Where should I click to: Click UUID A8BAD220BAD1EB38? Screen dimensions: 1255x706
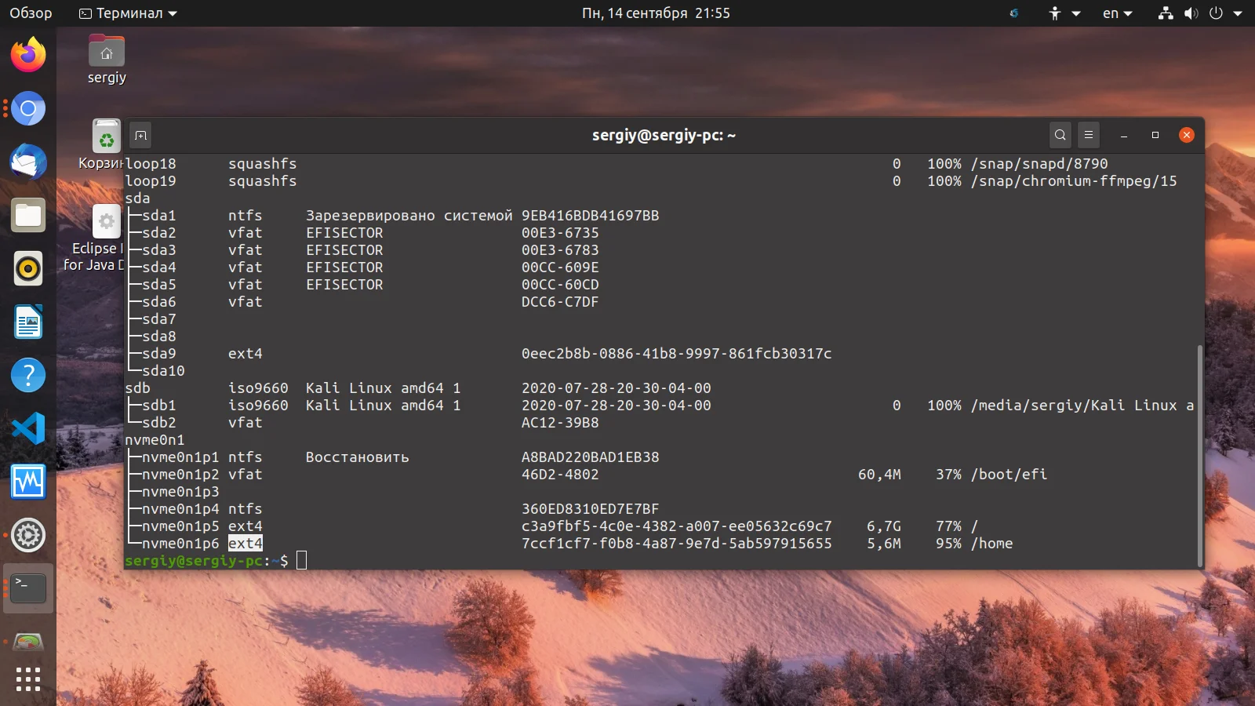(x=591, y=457)
